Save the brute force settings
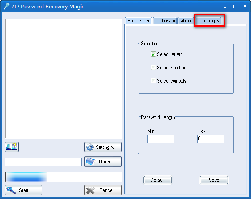The height and width of the screenshot is (199, 251). 214,180
